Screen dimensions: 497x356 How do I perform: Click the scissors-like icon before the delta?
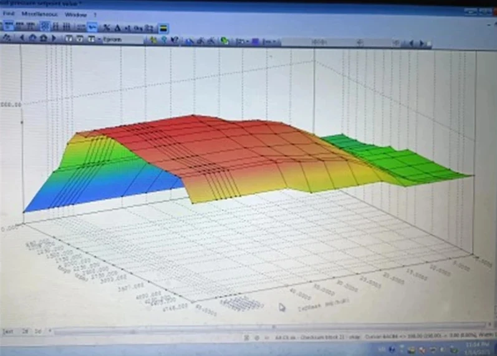pos(107,28)
